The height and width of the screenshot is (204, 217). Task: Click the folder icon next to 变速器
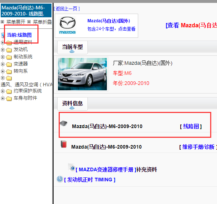9,64
